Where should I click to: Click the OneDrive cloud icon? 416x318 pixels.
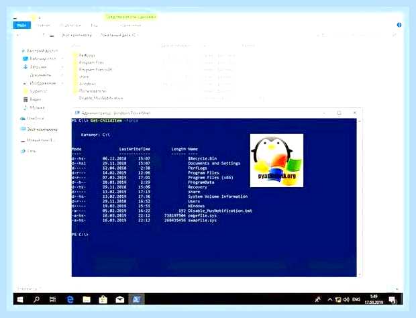click(23, 119)
